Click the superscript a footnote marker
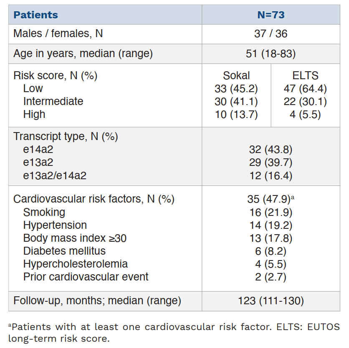Viewport: 349px width, 348px height. click(x=293, y=197)
